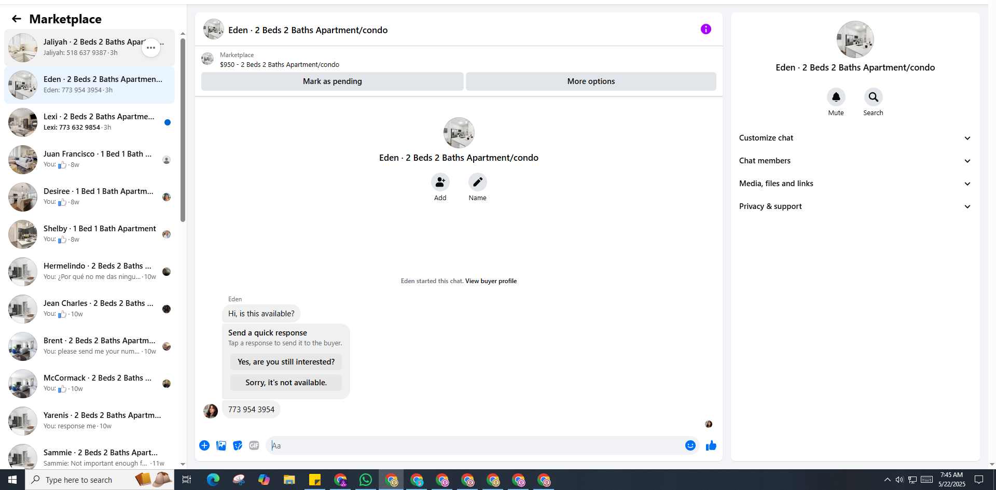Open Microsoft Edge from the taskbar
The image size is (996, 490).
tap(213, 480)
